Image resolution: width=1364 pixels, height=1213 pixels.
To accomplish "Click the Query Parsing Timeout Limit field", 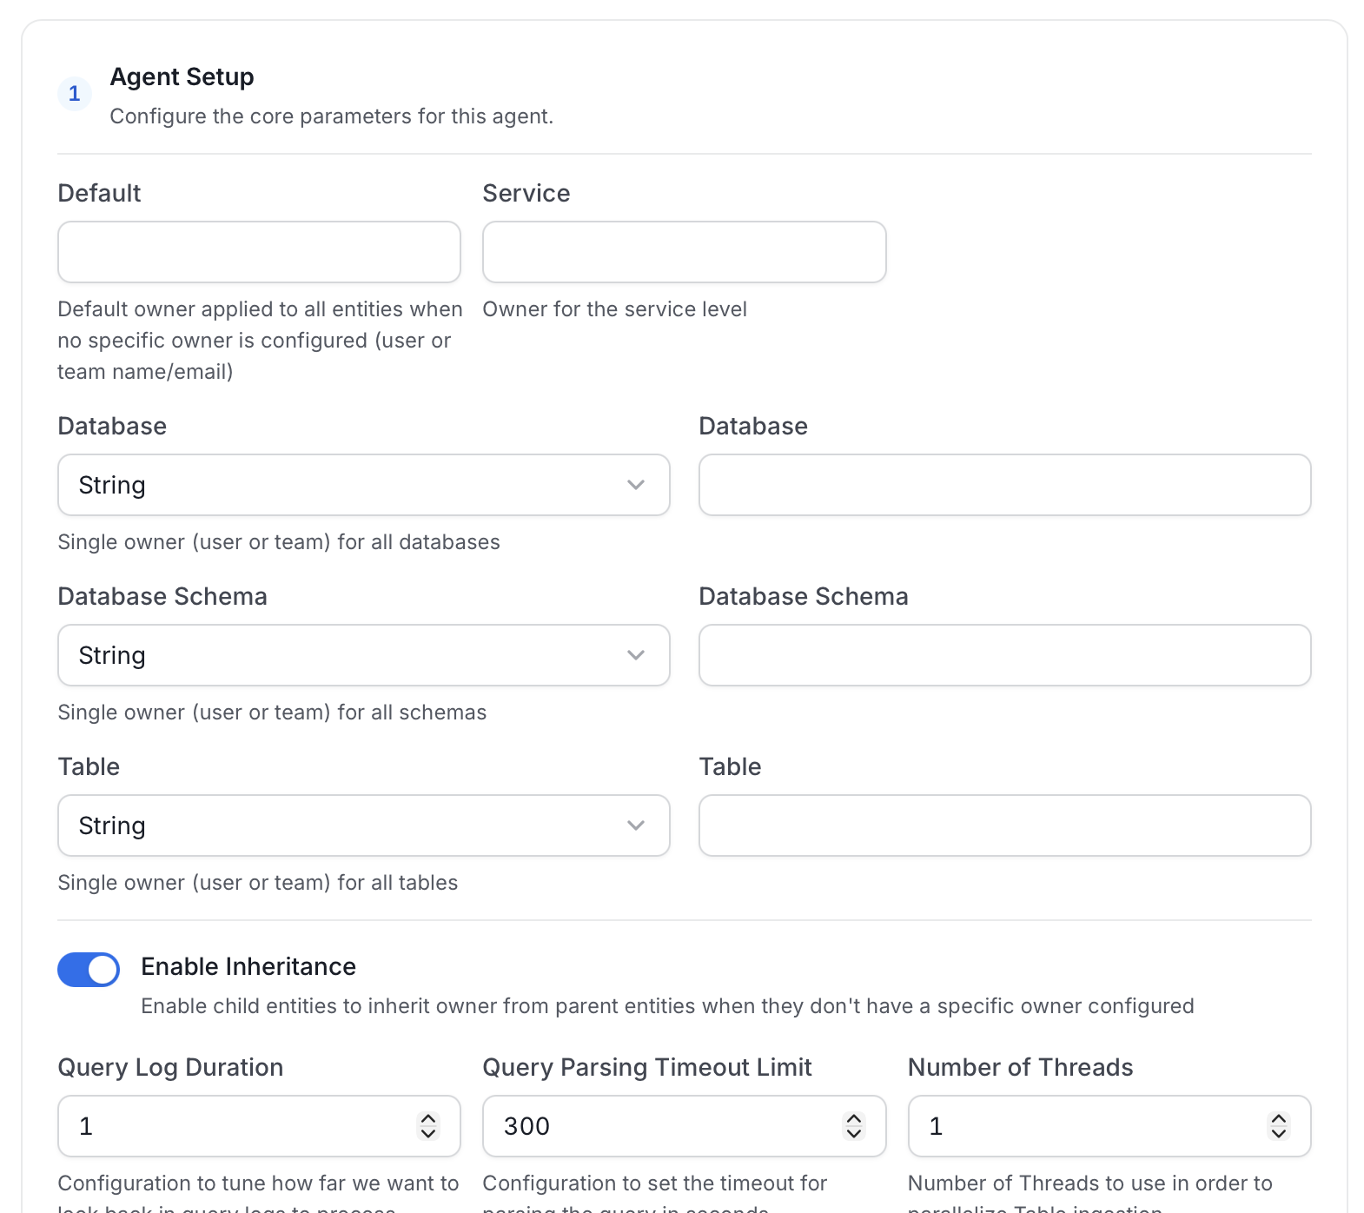I will click(x=685, y=1126).
